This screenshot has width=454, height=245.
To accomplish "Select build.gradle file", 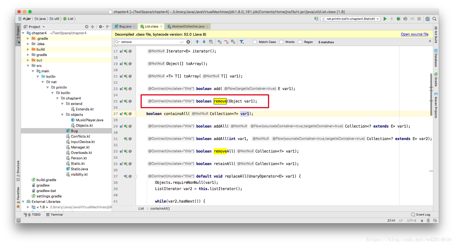I will click(46, 180).
